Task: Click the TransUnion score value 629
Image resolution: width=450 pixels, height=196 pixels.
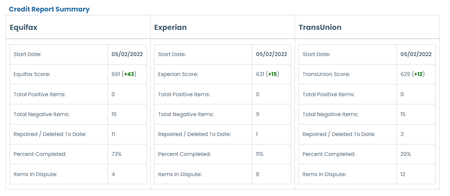Action: [x=405, y=74]
